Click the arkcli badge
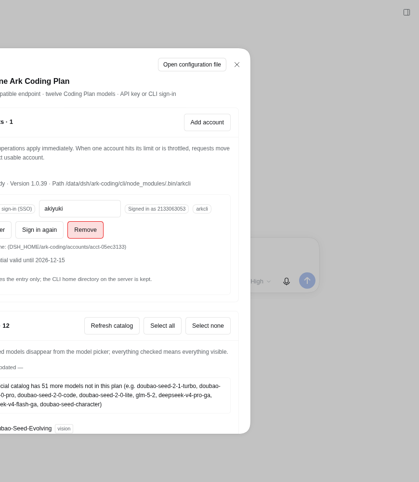The height and width of the screenshot is (482, 419). 202,209
